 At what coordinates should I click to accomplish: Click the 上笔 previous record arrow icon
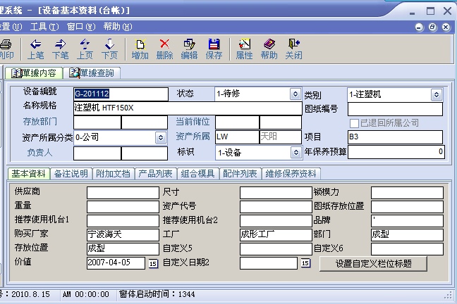click(x=35, y=44)
